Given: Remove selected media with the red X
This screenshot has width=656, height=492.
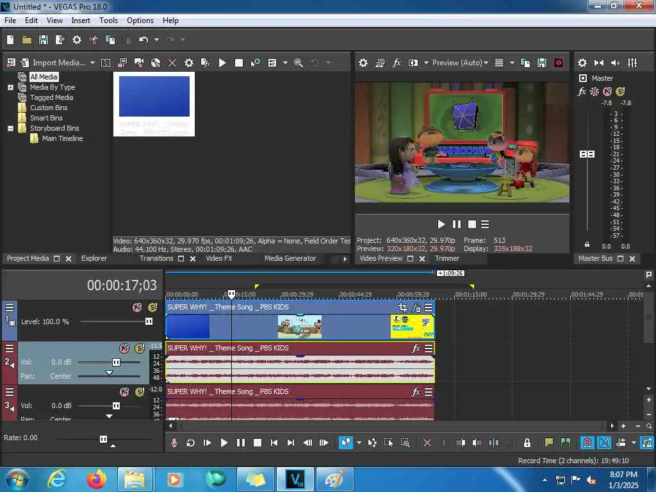Looking at the screenshot, I should point(172,63).
